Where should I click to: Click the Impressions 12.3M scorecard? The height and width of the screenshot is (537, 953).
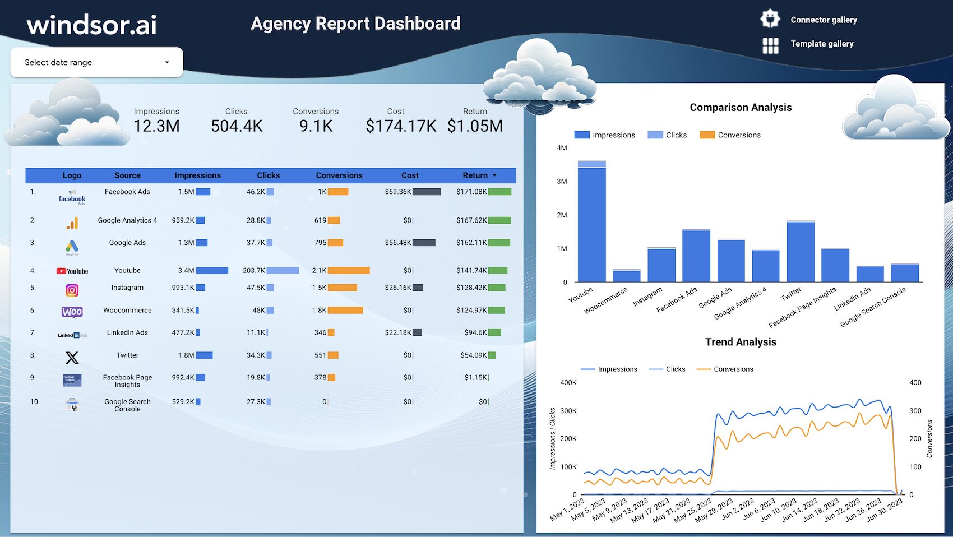(x=156, y=121)
